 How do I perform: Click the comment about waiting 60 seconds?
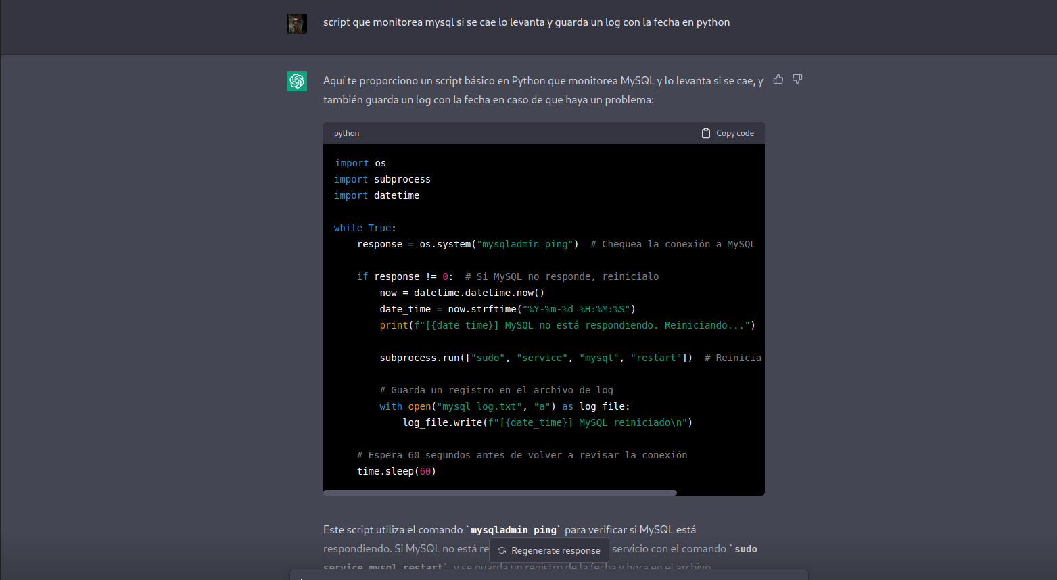click(x=521, y=454)
